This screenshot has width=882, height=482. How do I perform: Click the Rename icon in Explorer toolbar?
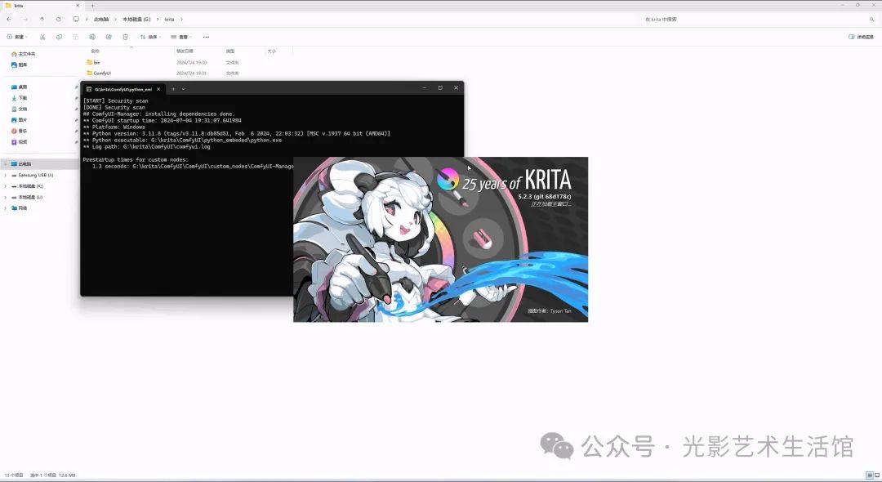pyautogui.click(x=92, y=37)
